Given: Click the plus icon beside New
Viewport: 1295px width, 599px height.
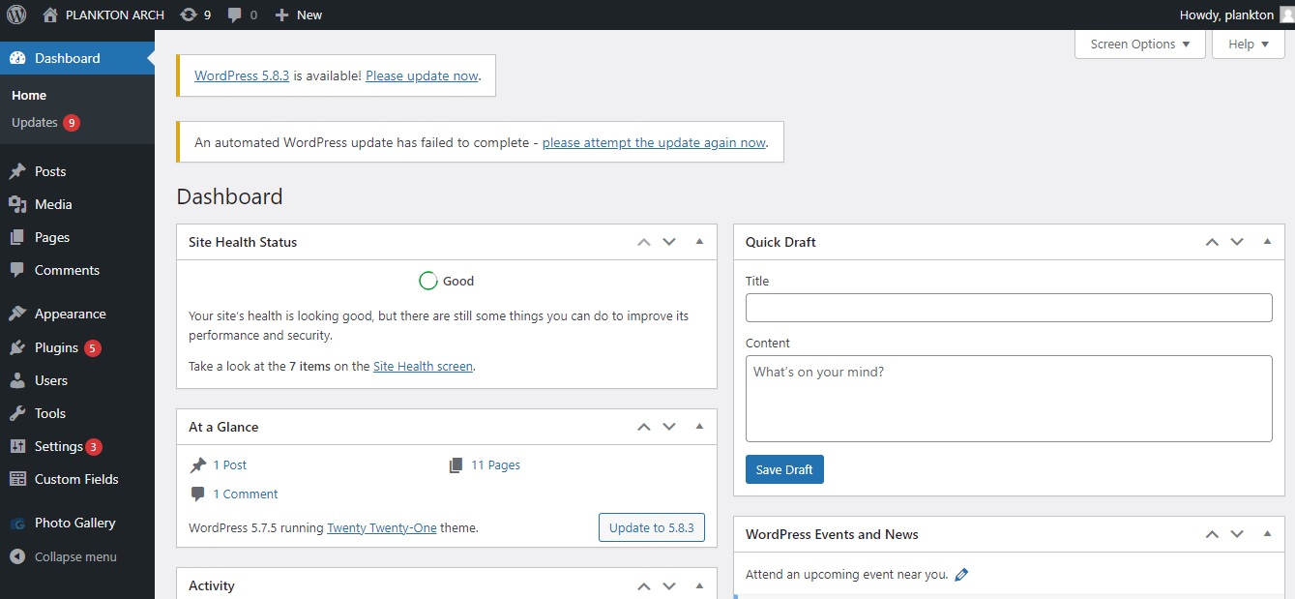Looking at the screenshot, I should tap(281, 15).
